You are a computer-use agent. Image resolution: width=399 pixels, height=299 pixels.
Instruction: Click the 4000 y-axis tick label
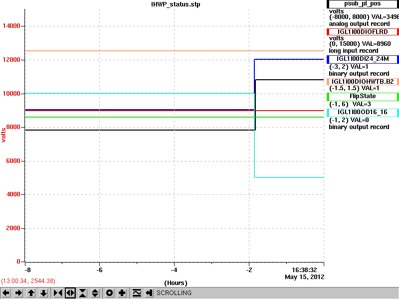13,194
